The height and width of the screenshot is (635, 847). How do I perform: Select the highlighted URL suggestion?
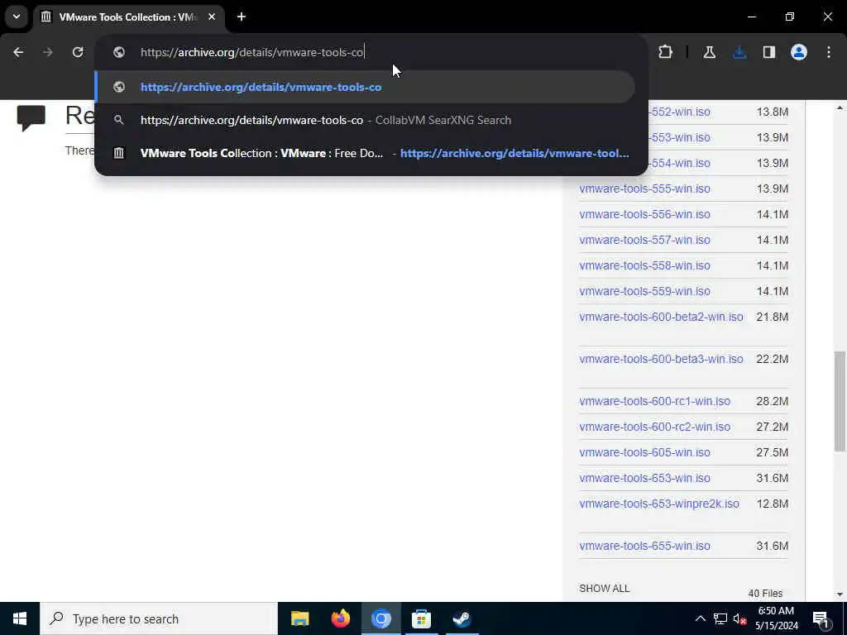point(365,87)
